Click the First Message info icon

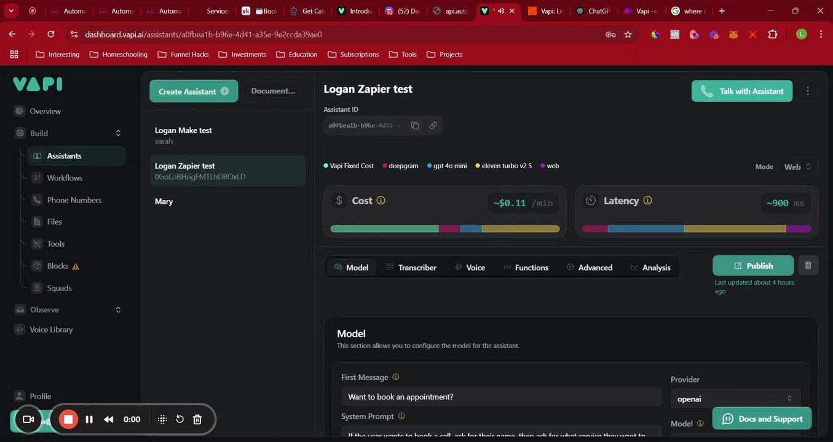(x=396, y=377)
